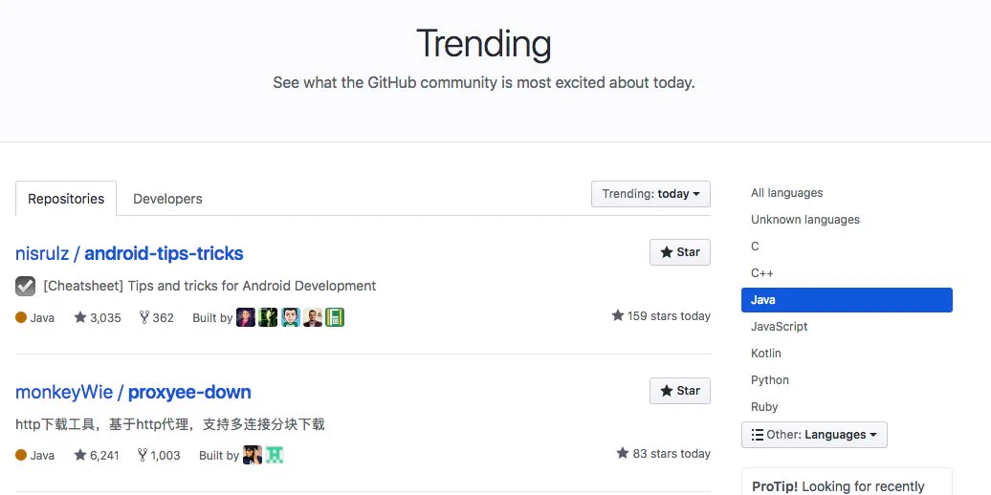View the 6,241 stargazers of proxyee-down

click(96, 455)
